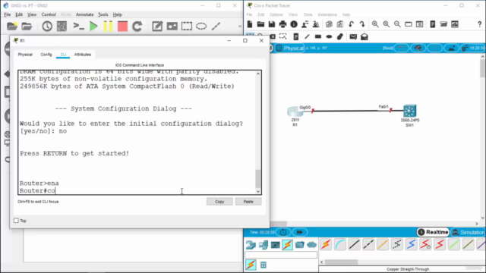Open console to all devices icon in GNS3
Viewport: 486px width, 273px height.
point(79,27)
